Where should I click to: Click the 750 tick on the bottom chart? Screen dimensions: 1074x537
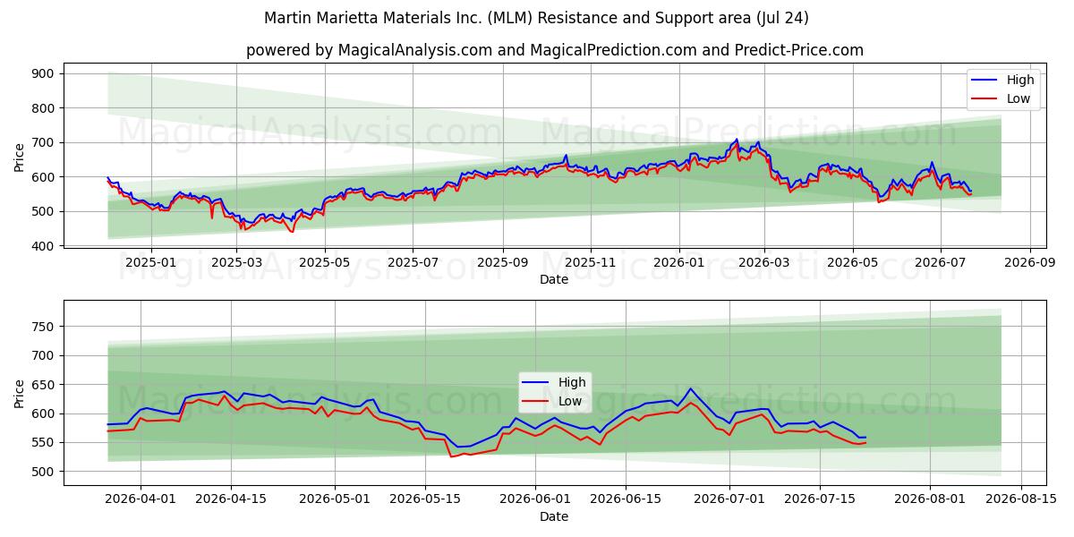coord(43,327)
